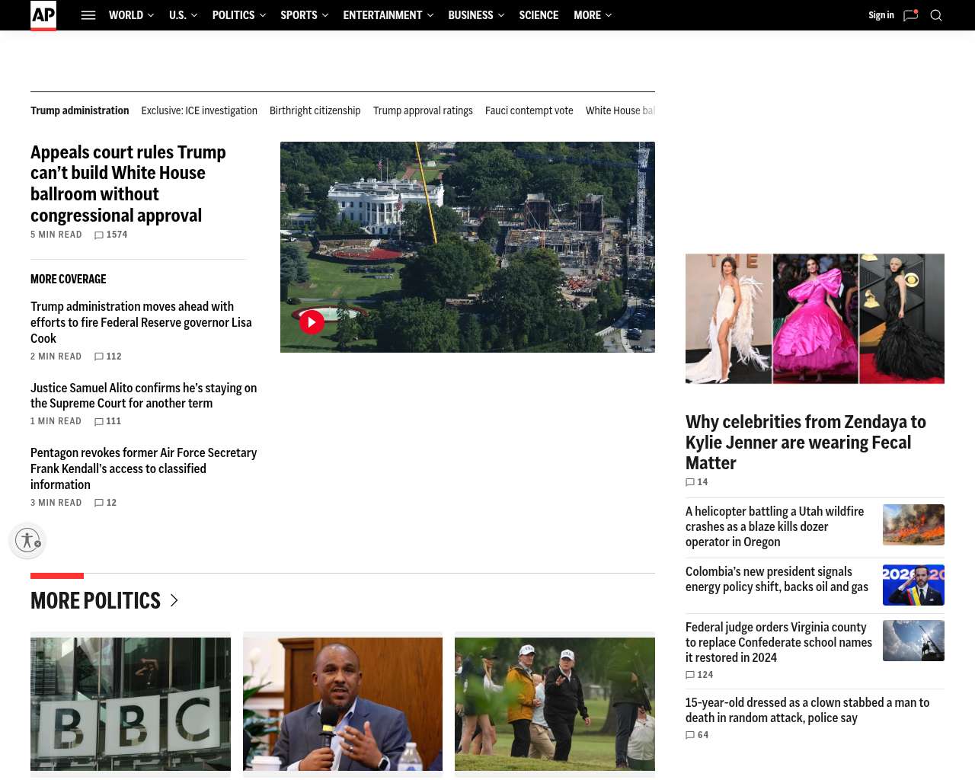Open the golf course photo card
Image resolution: width=975 pixels, height=780 pixels.
pyautogui.click(x=555, y=704)
